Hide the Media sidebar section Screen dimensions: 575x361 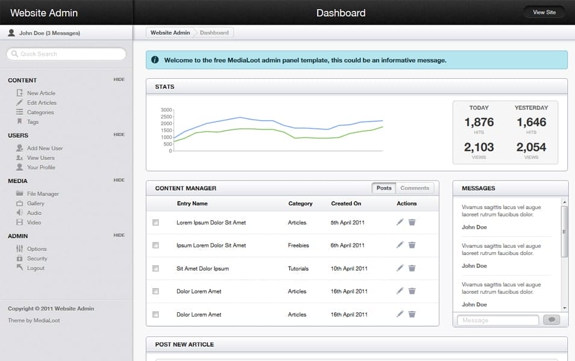point(119,179)
